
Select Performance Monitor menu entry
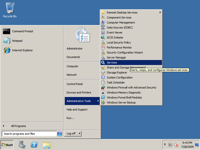pos(131,47)
